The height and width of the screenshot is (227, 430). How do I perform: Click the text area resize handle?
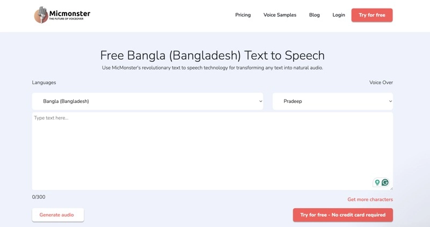pos(391,188)
